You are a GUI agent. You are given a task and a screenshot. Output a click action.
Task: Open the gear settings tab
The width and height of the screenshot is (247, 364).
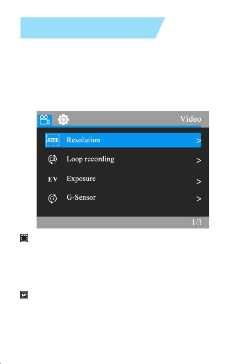point(63,120)
